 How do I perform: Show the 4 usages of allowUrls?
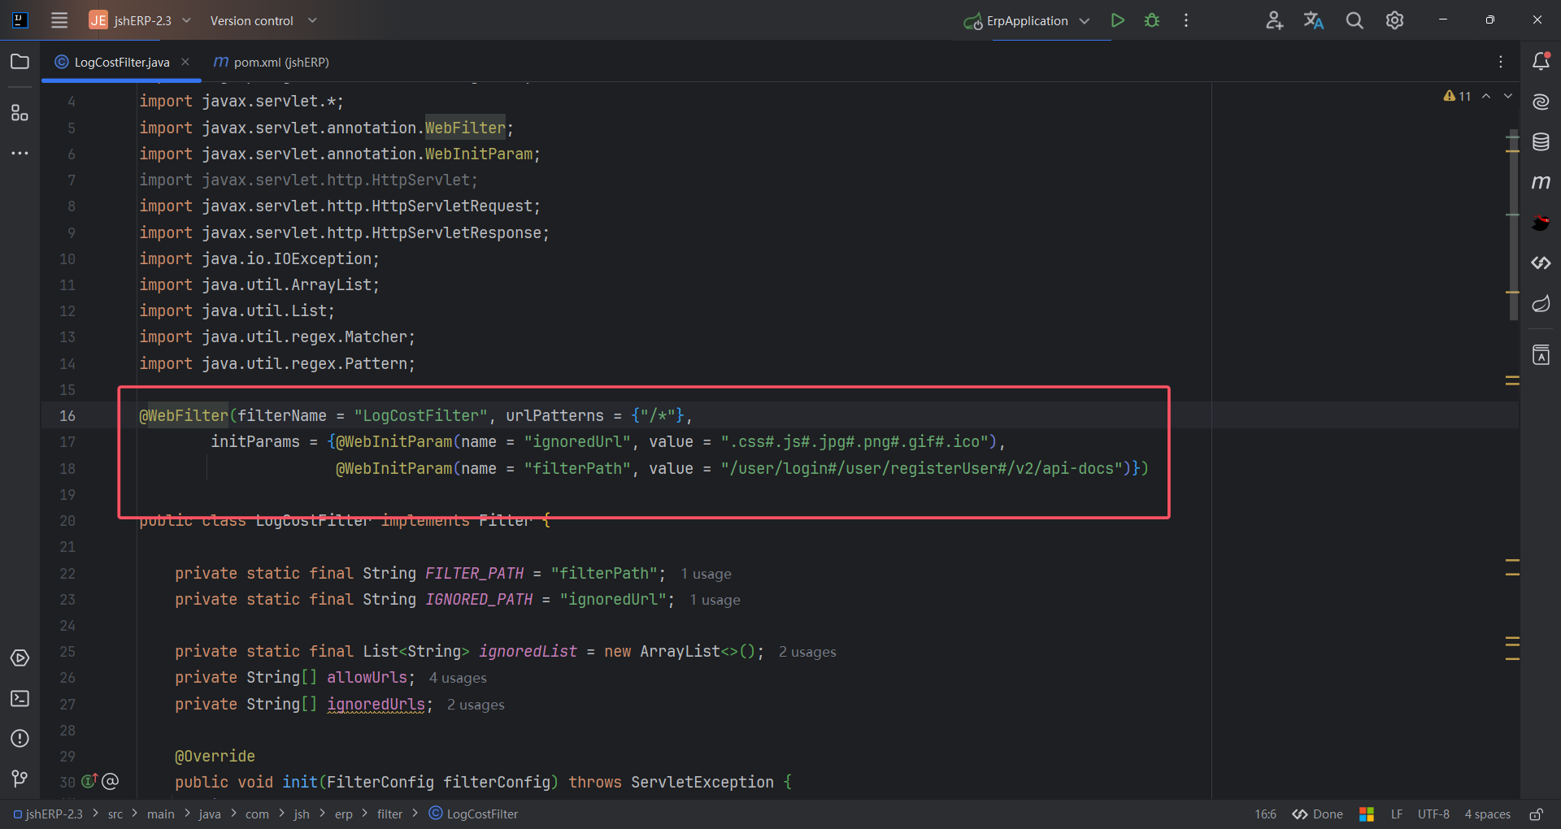[x=458, y=678]
